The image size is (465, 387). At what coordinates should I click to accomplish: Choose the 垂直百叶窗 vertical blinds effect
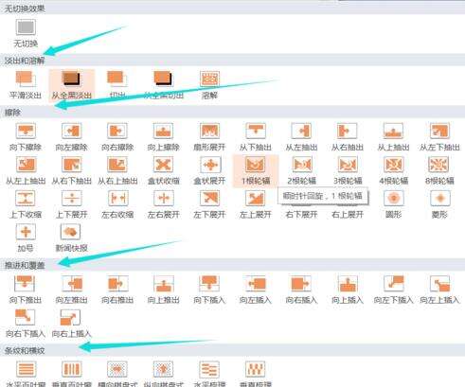click(72, 374)
